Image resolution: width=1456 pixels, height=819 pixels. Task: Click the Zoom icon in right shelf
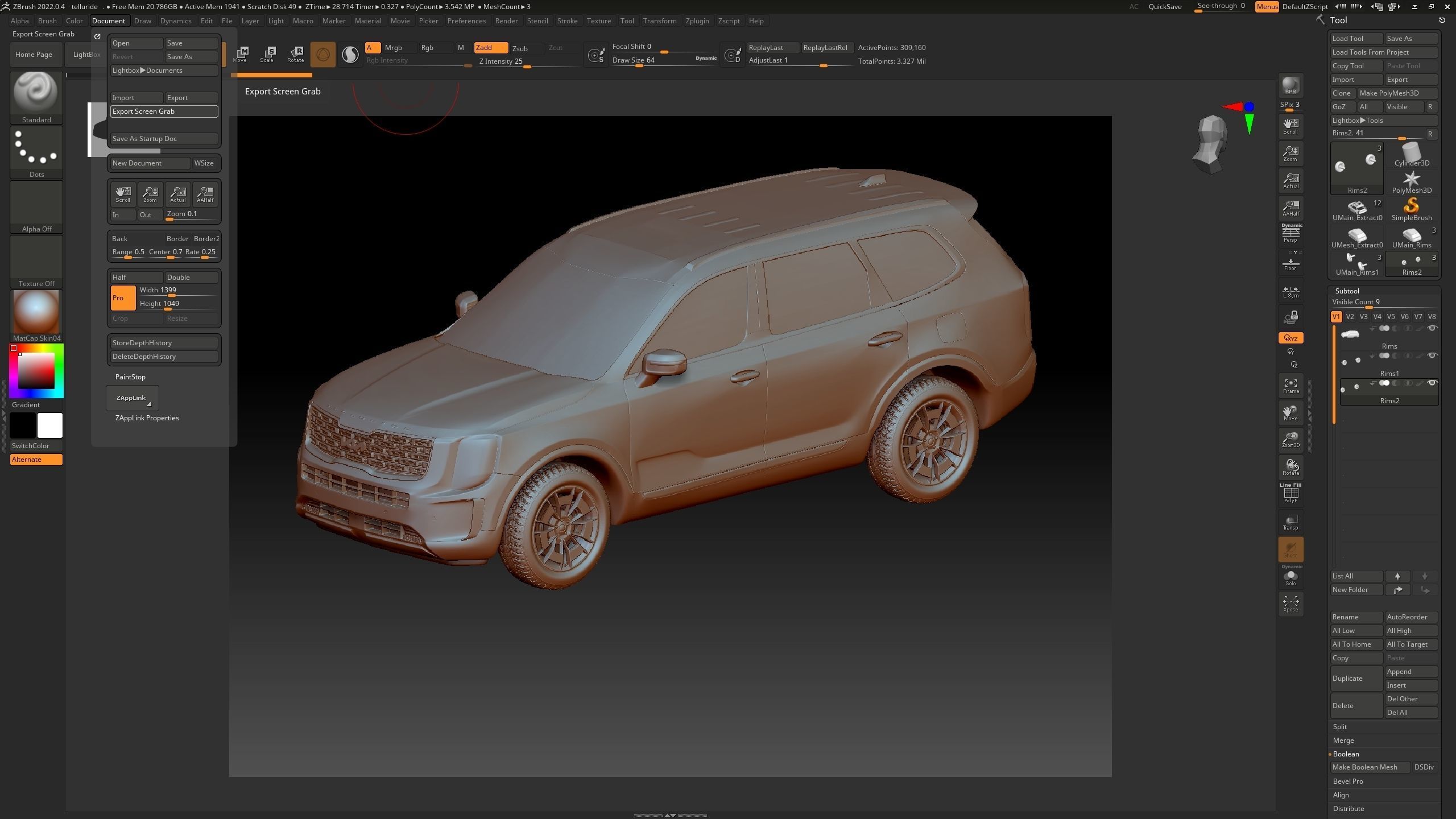pos(1290,154)
